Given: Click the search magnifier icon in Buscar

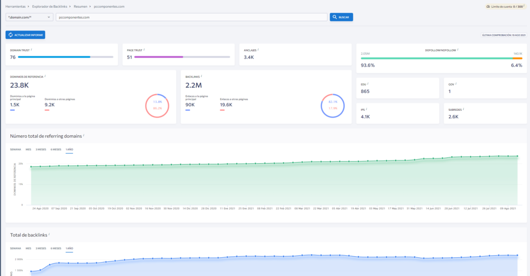Looking at the screenshot, I should pyautogui.click(x=335, y=17).
